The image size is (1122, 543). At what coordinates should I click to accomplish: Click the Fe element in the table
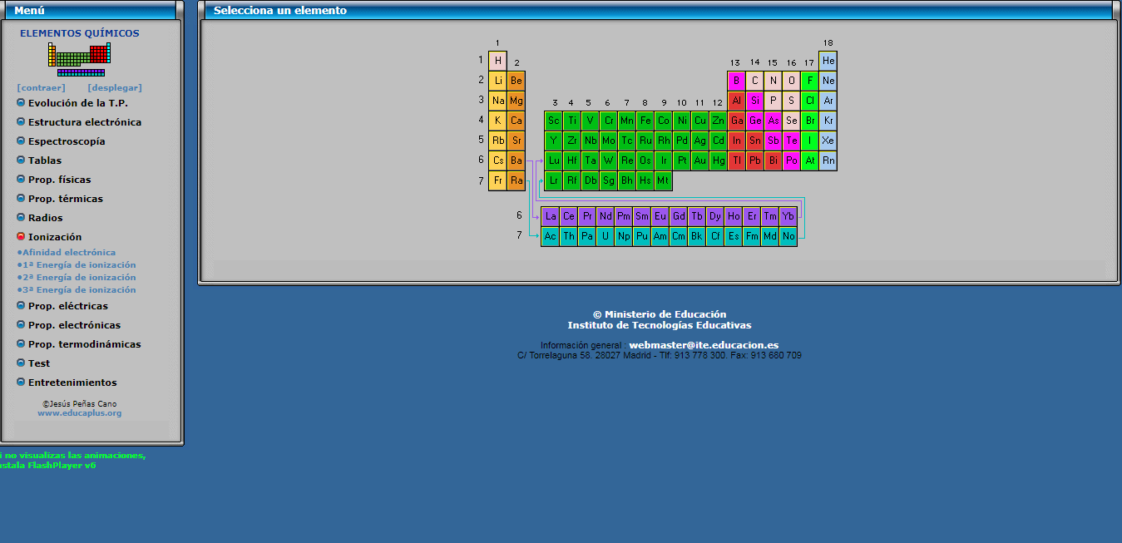coord(645,121)
